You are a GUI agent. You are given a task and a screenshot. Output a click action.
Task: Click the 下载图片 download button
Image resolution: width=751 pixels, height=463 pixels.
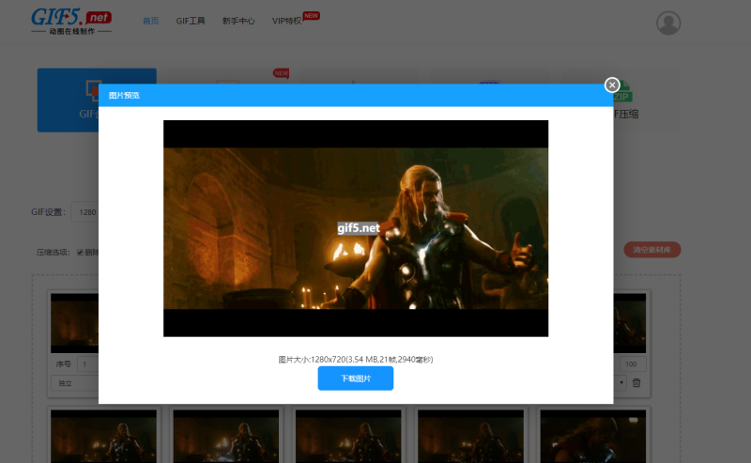coord(356,378)
